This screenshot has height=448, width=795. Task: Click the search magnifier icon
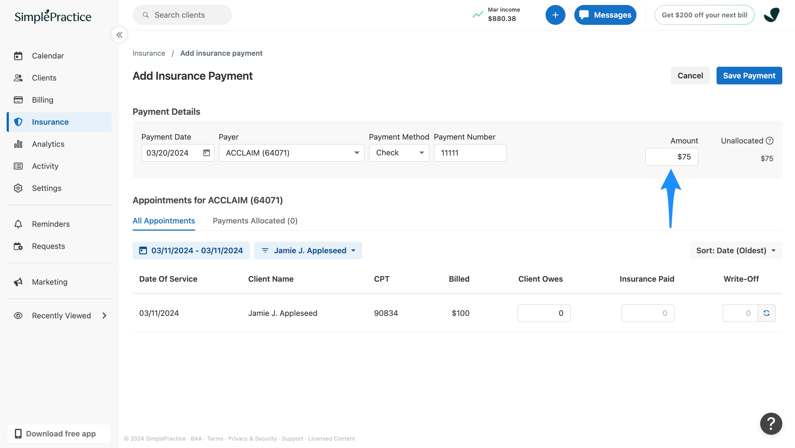[146, 15]
